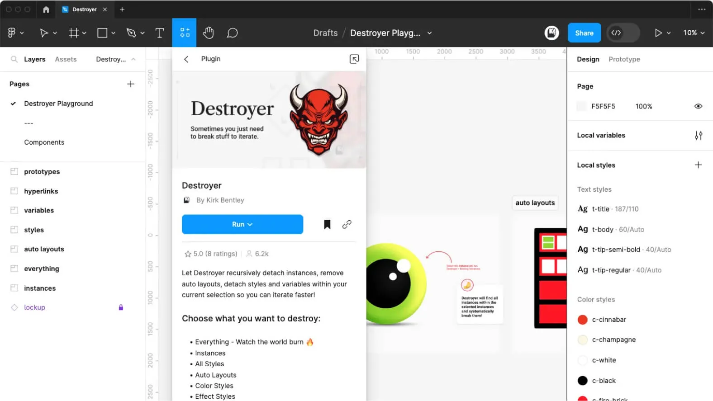
Task: Toggle page background visibility eye
Action: 698,106
